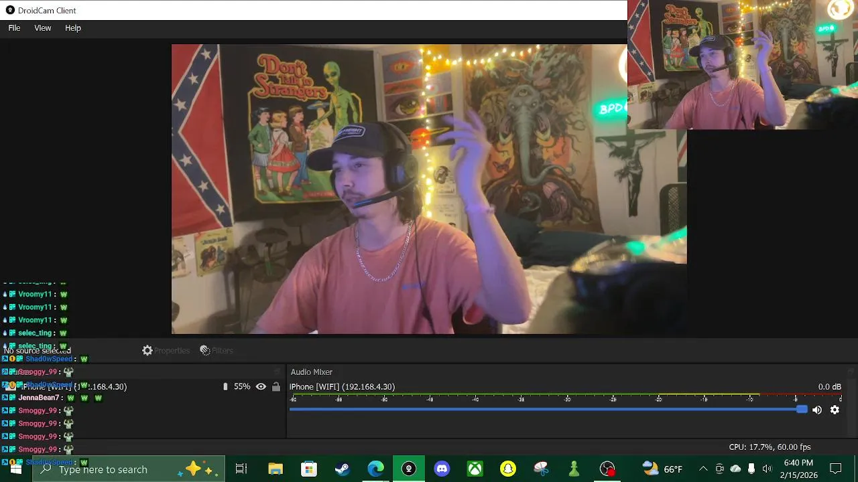Open Steam from the taskbar

pos(342,469)
